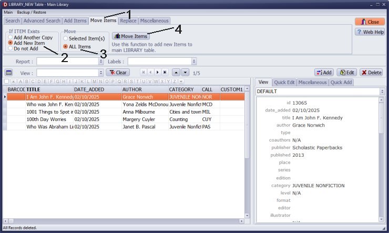Open the Quick Edit tab
This screenshot has height=233, width=389.
click(284, 82)
